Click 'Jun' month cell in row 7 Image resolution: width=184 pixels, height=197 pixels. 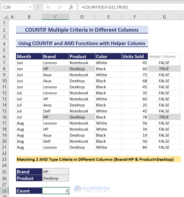point(29,63)
